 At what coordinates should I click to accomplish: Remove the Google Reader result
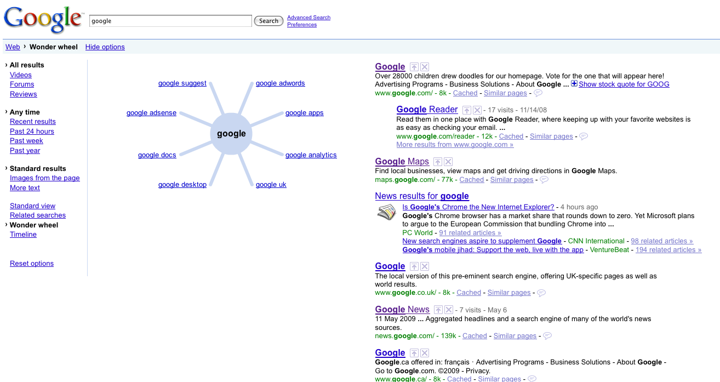pos(477,110)
